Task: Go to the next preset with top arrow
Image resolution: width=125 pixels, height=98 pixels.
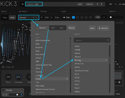Action: pyautogui.click(x=101, y=4)
